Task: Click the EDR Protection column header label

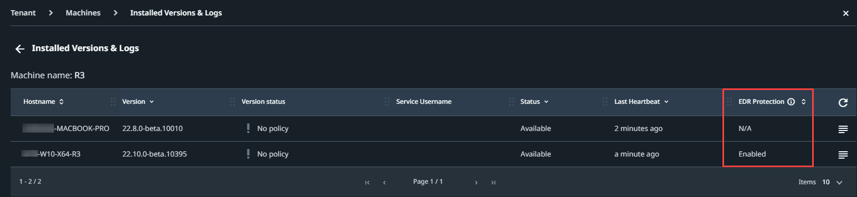Action: pos(761,102)
